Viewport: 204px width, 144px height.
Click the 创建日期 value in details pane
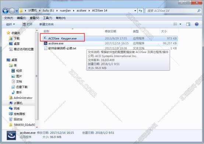[105, 133]
